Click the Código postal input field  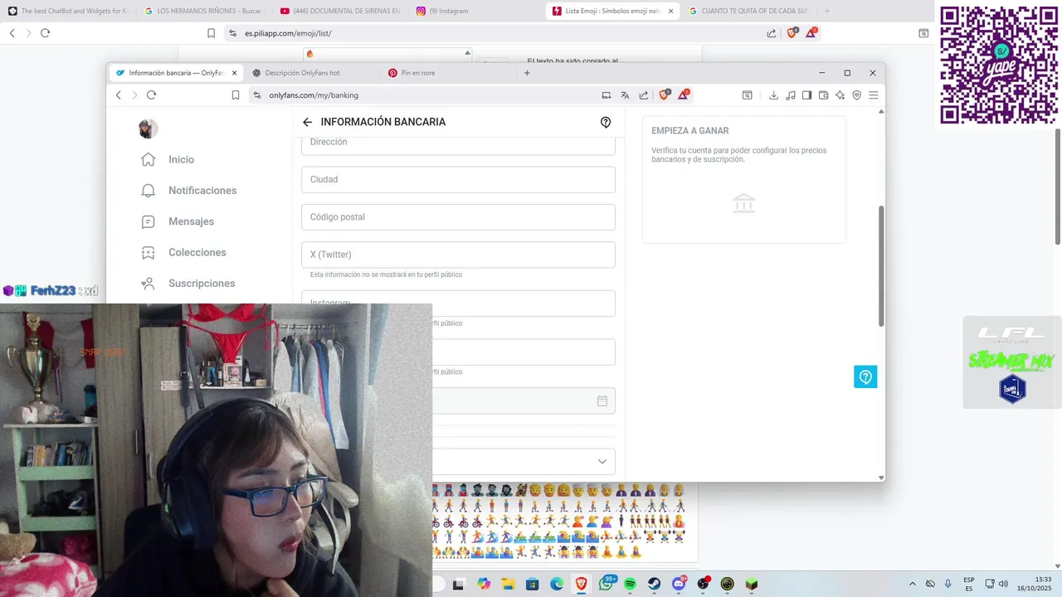tap(458, 217)
